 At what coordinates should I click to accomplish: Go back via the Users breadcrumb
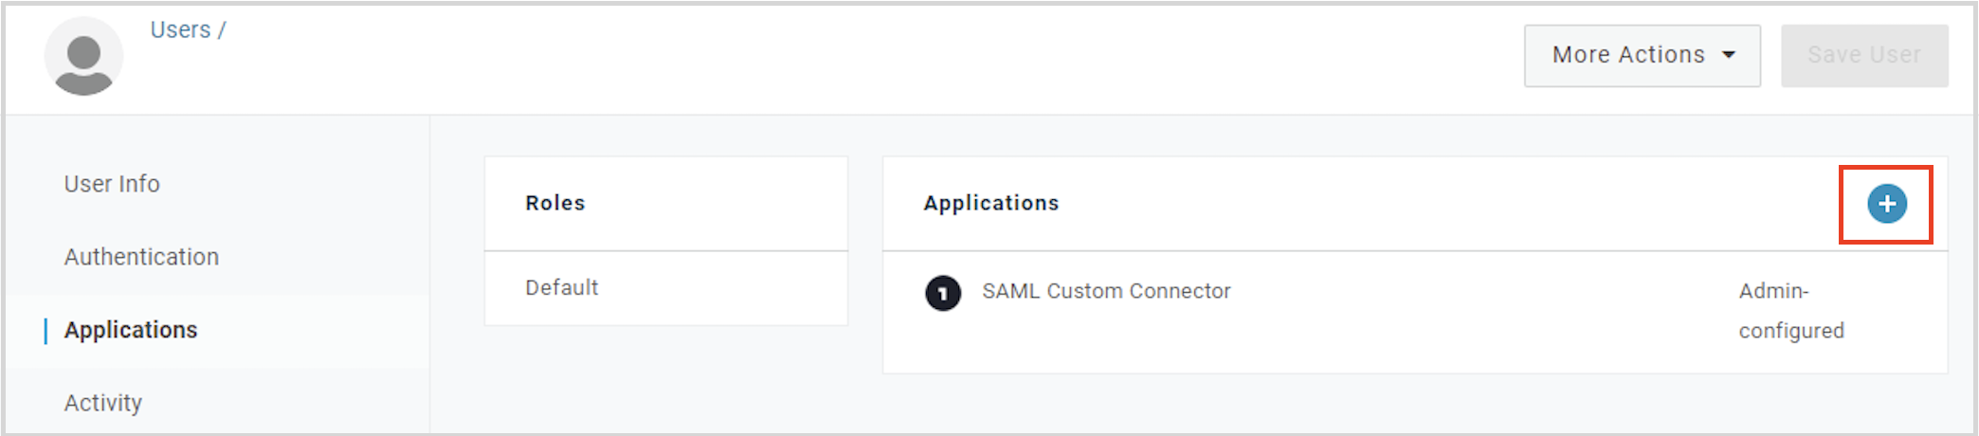[x=180, y=30]
